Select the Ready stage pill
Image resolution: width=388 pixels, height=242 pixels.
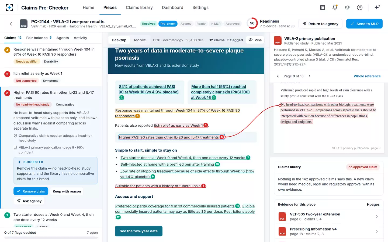click(x=201, y=24)
